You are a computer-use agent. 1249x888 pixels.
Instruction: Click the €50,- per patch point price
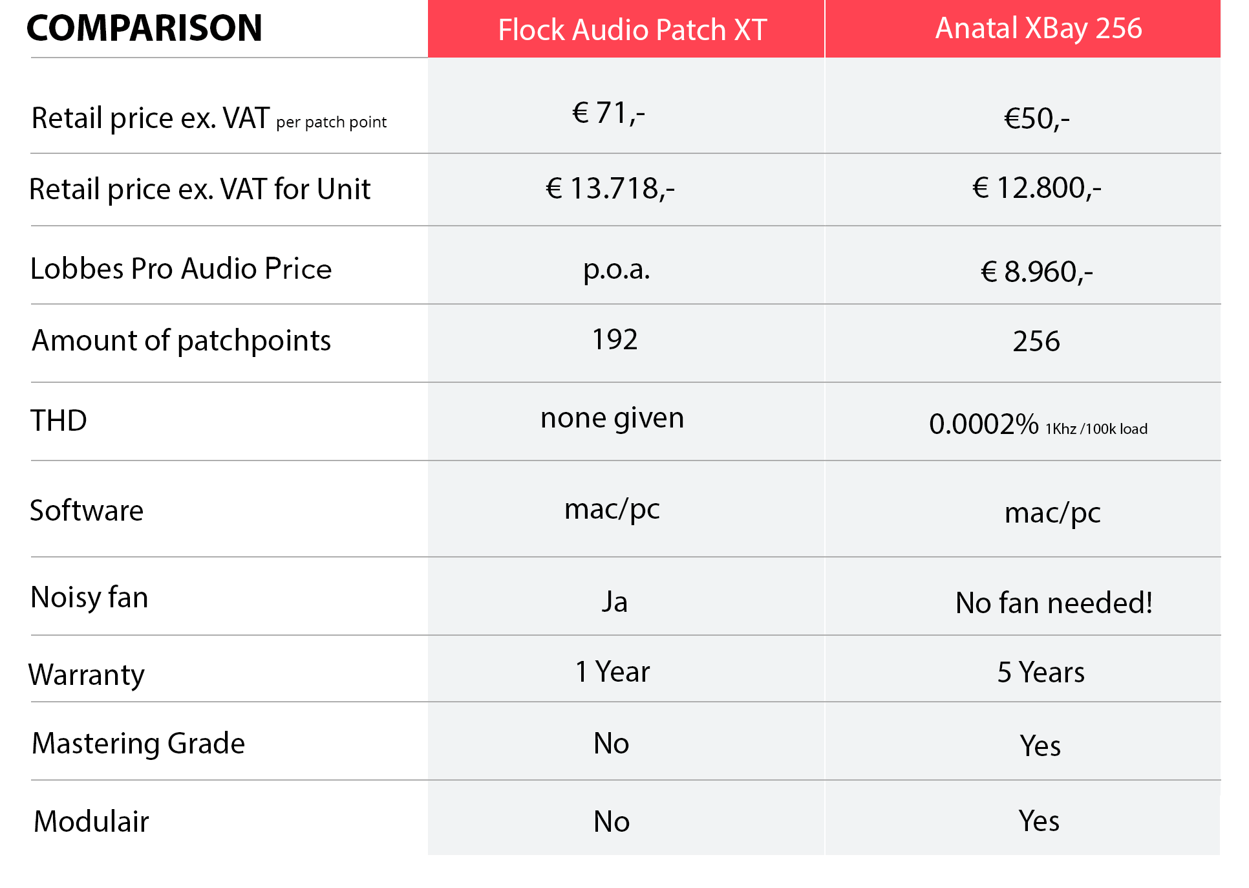(x=1036, y=119)
